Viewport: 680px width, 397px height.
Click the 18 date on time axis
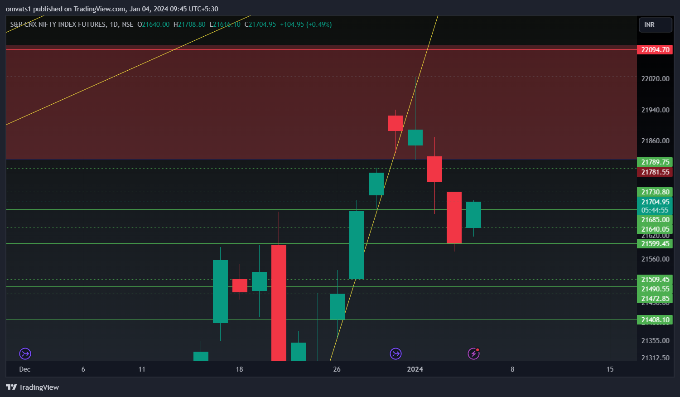(x=239, y=369)
